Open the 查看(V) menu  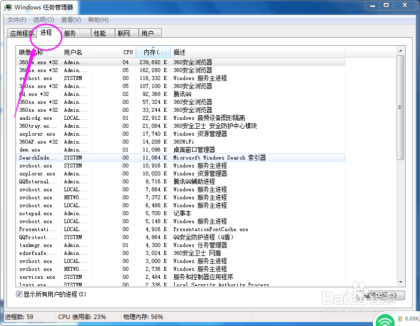click(71, 20)
